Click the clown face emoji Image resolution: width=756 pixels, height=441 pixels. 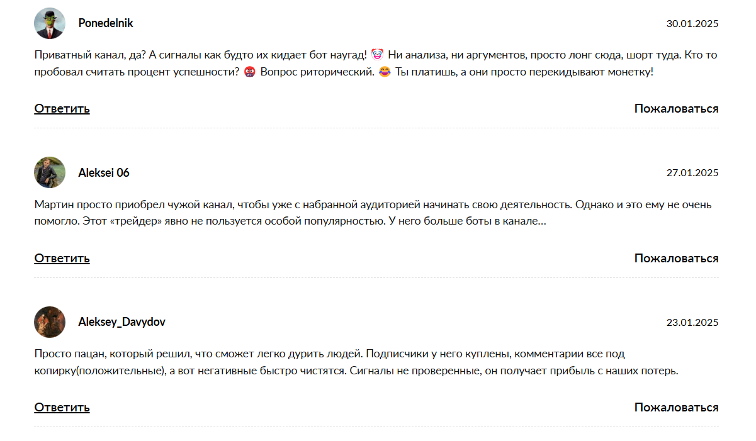[378, 55]
